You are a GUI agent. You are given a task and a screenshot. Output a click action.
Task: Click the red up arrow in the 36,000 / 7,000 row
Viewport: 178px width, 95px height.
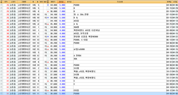48,11
